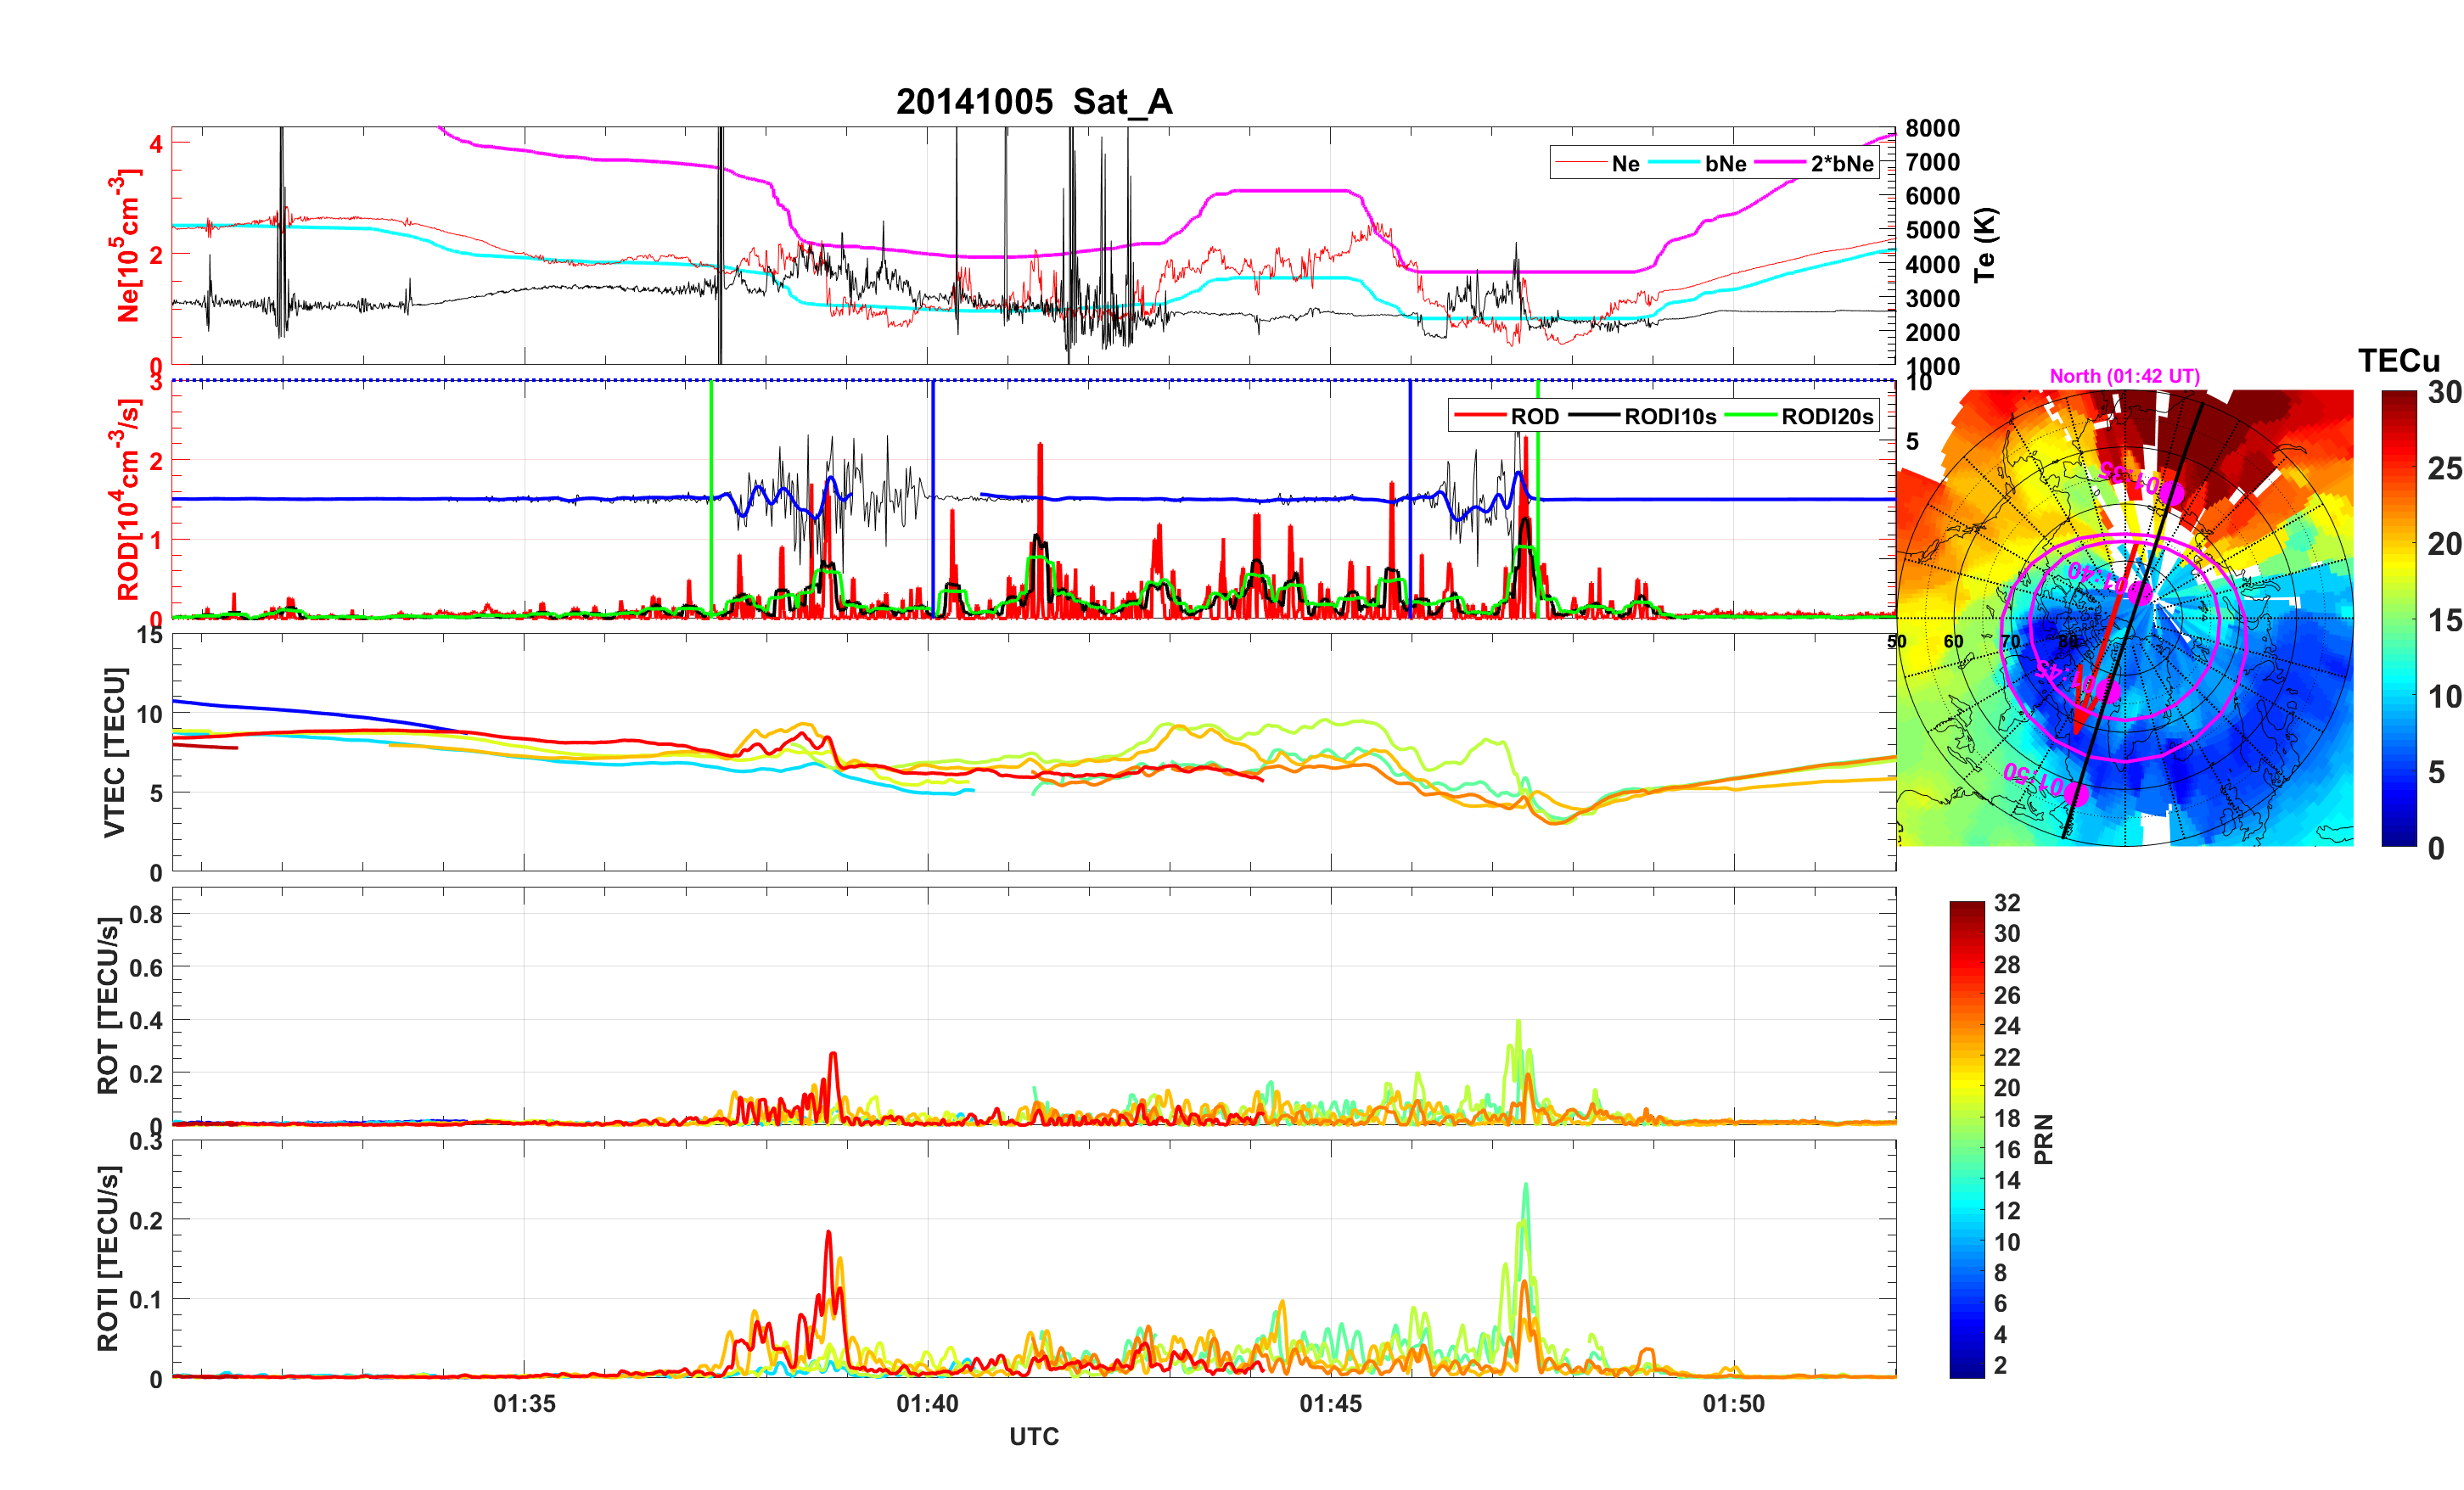This screenshot has width=2464, height=1490.
Task: Click the '2*bNe' legend entry
Action: [1814, 163]
